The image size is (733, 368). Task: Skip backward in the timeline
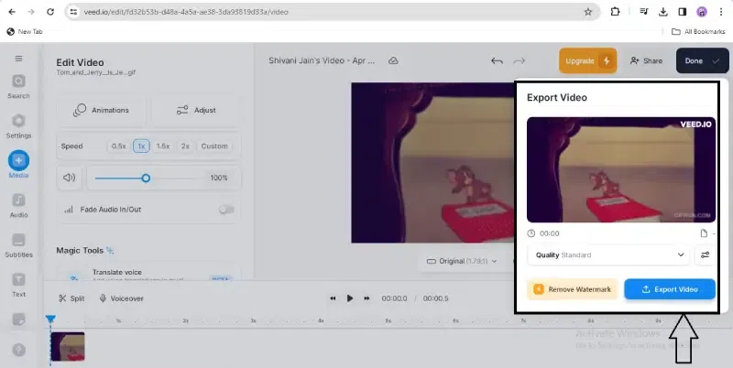(x=333, y=298)
